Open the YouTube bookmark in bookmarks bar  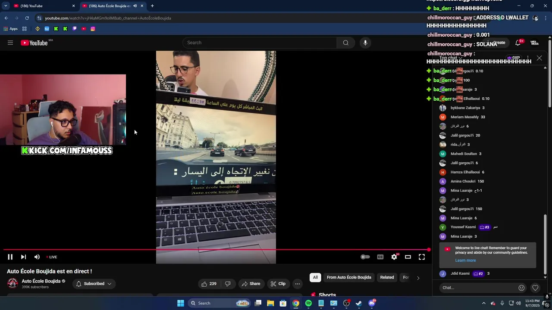(x=84, y=29)
